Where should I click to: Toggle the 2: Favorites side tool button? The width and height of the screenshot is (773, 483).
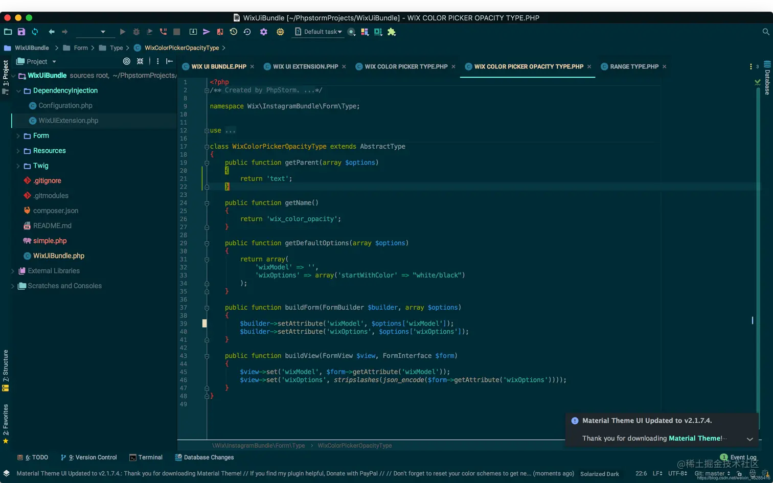6,424
